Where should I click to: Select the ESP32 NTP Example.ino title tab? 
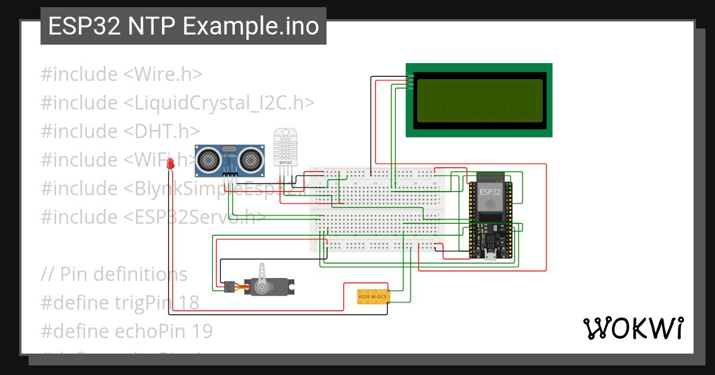click(x=183, y=26)
